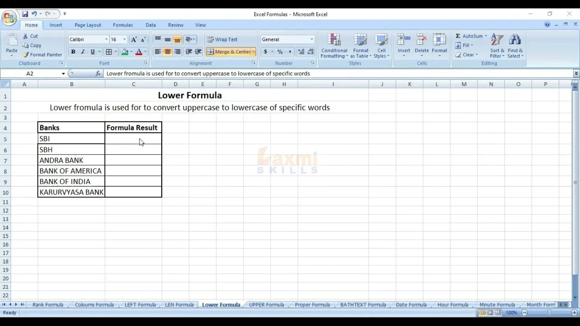Image resolution: width=580 pixels, height=326 pixels.
Task: Set Middle Align vertical alignment
Action: [168, 39]
